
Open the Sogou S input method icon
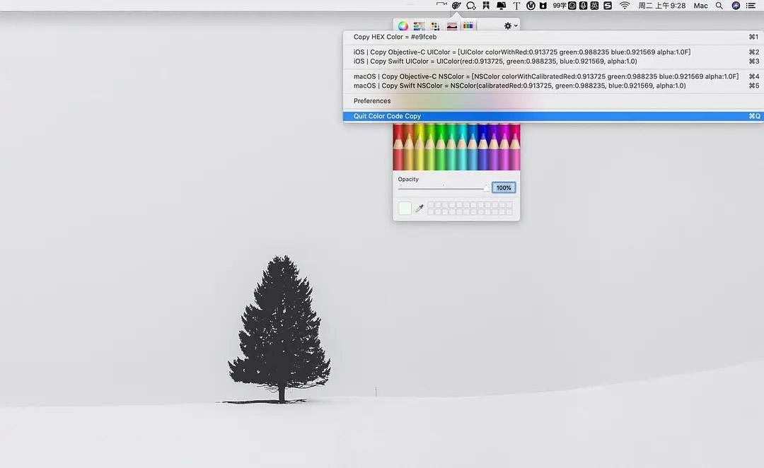(x=608, y=6)
